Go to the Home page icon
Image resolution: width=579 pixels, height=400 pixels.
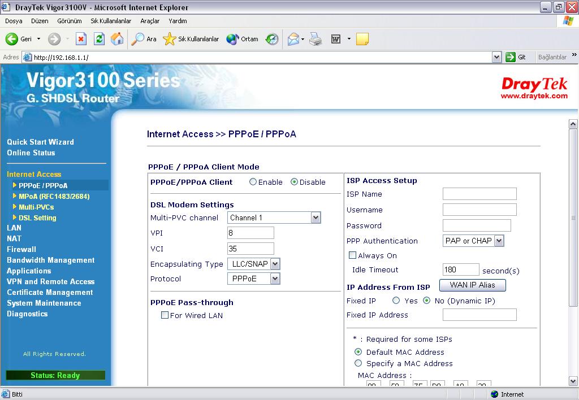point(117,39)
